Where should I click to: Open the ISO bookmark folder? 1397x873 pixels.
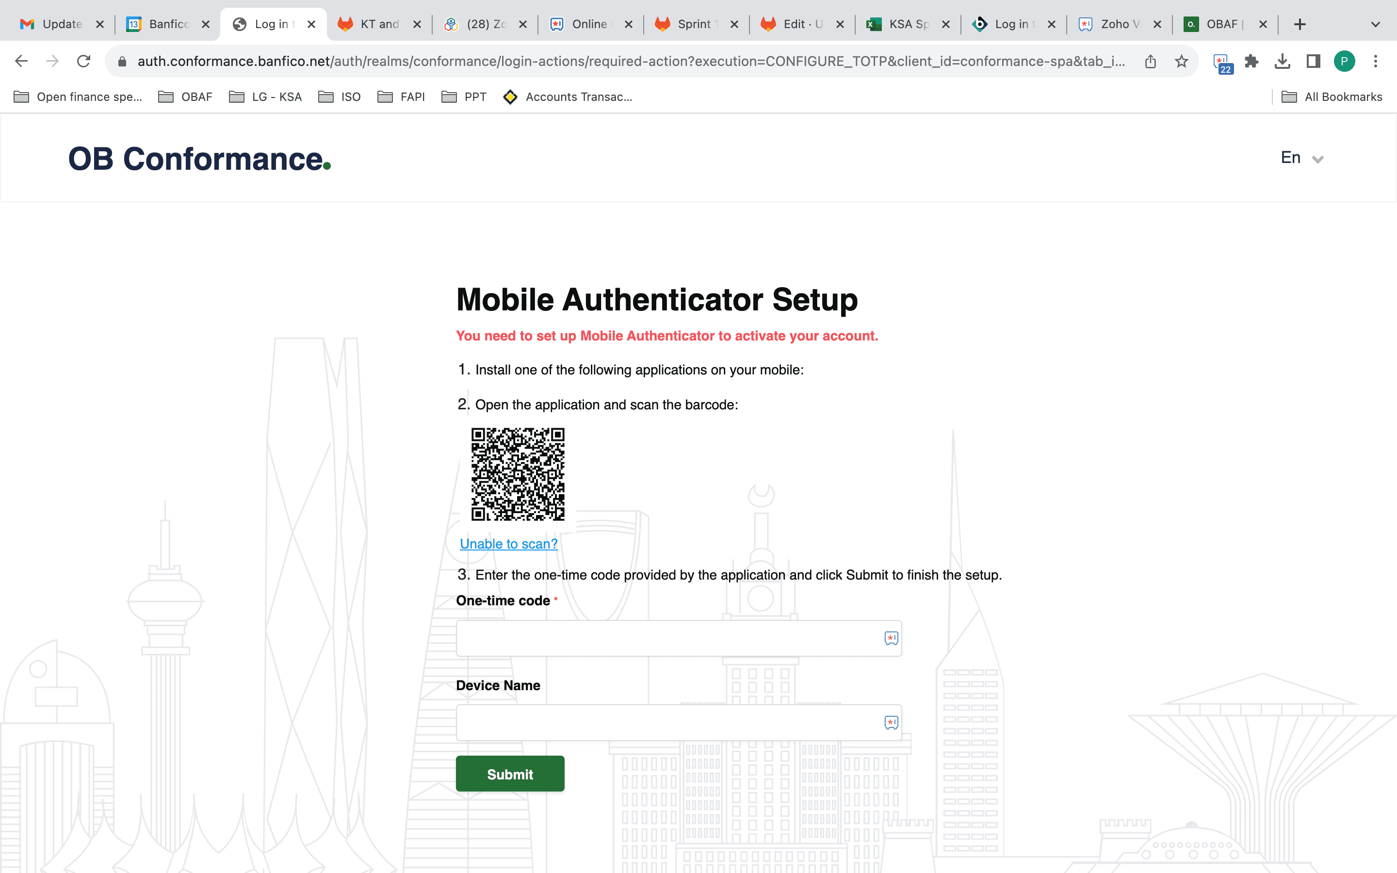point(340,97)
